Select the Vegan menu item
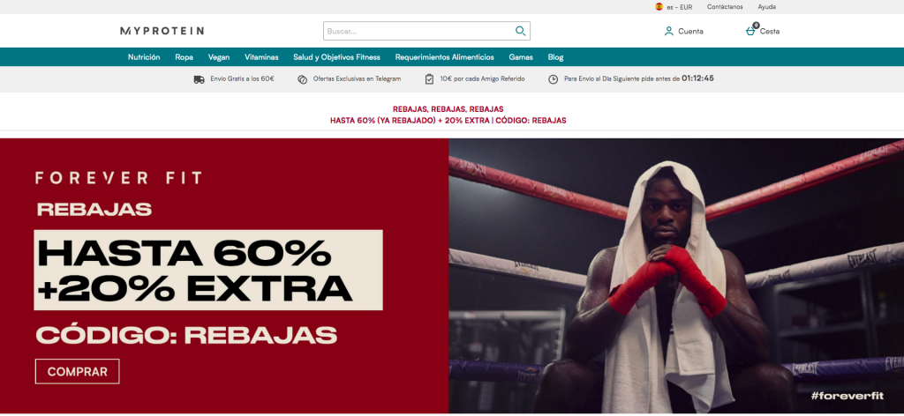The height and width of the screenshot is (416, 904). pyautogui.click(x=219, y=57)
